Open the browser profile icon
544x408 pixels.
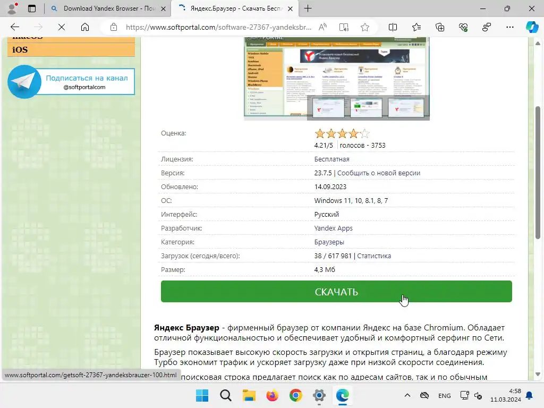[13, 8]
